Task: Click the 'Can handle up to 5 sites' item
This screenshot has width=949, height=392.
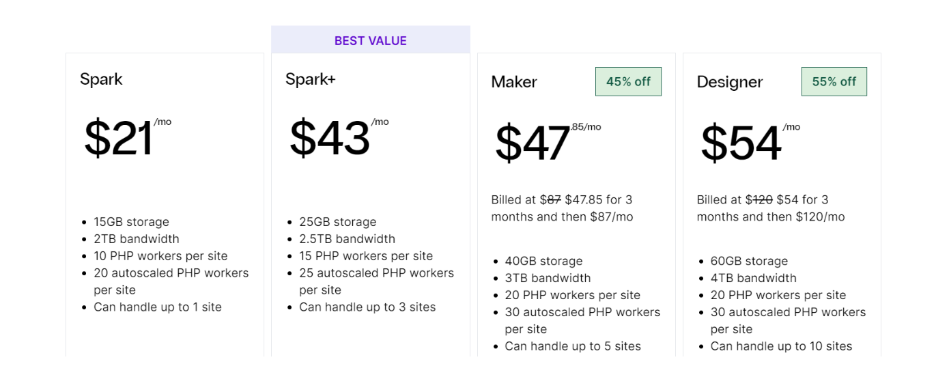Action: pos(572,346)
